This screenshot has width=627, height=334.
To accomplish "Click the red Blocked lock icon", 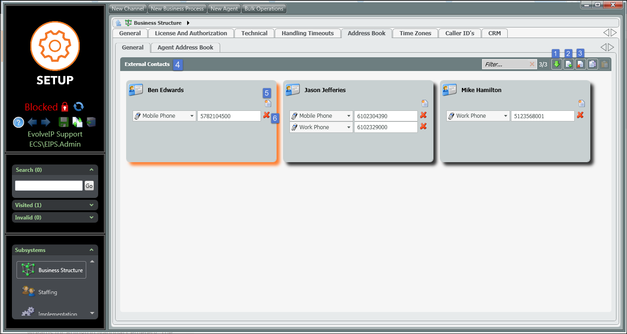I will click(x=65, y=107).
